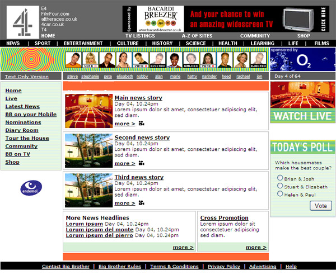This screenshot has height=275, width=336.
Task: Open the hatty housemate name link
Action: (x=192, y=77)
